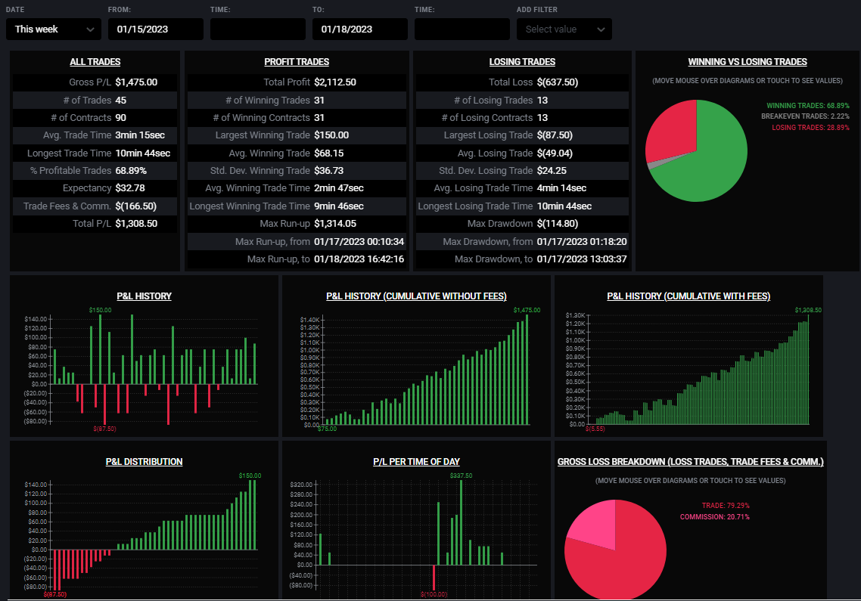Click 'BREAKEVEN TRADES: 2.22%' legend entry
The width and height of the screenshot is (861, 601).
coord(805,116)
